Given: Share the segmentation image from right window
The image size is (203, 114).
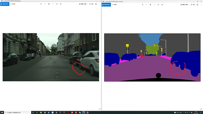Looking at the screenshot, I should click(193, 5).
